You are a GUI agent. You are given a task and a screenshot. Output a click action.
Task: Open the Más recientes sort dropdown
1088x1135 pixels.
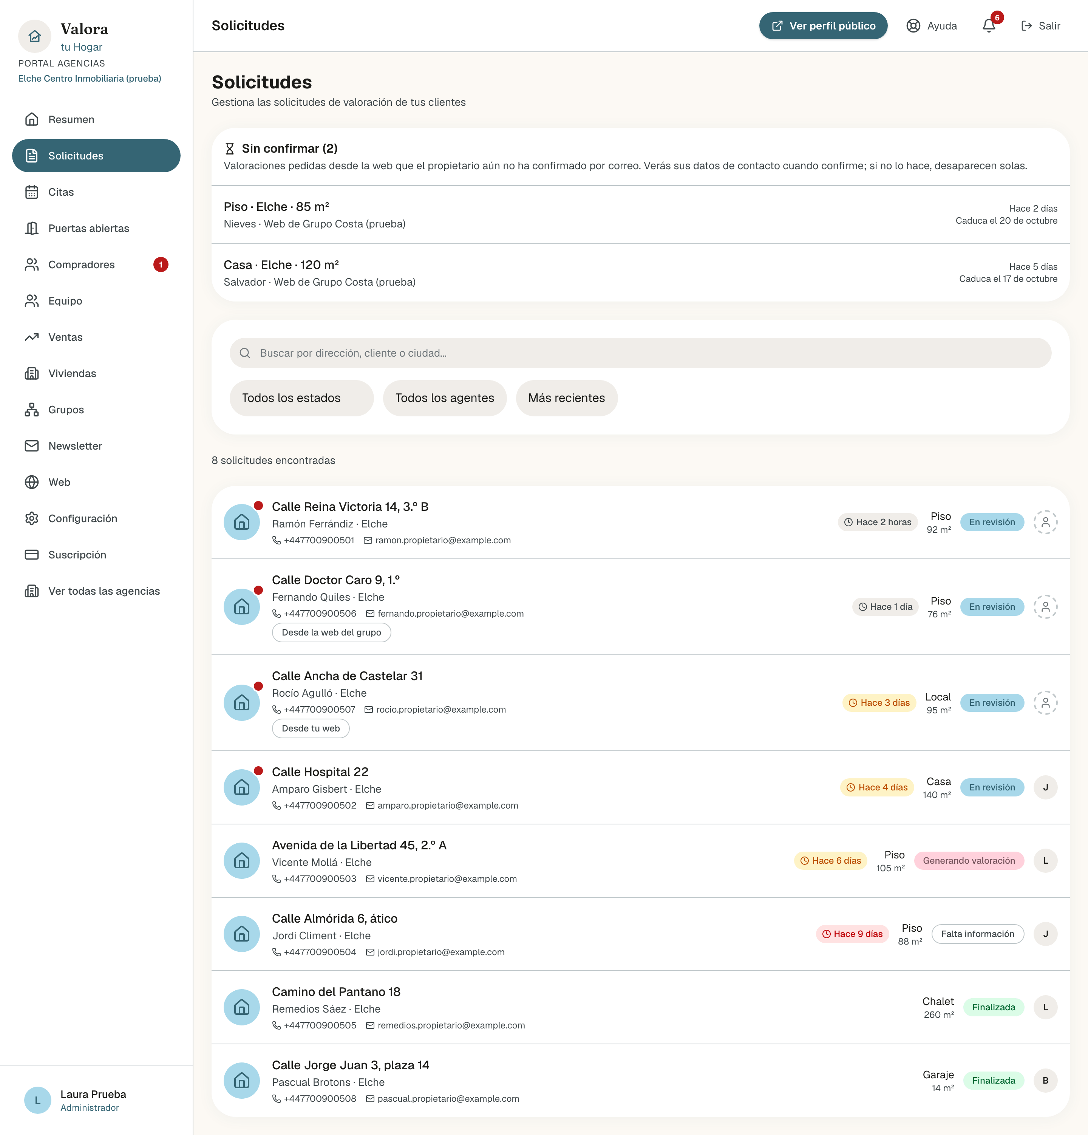coord(566,398)
